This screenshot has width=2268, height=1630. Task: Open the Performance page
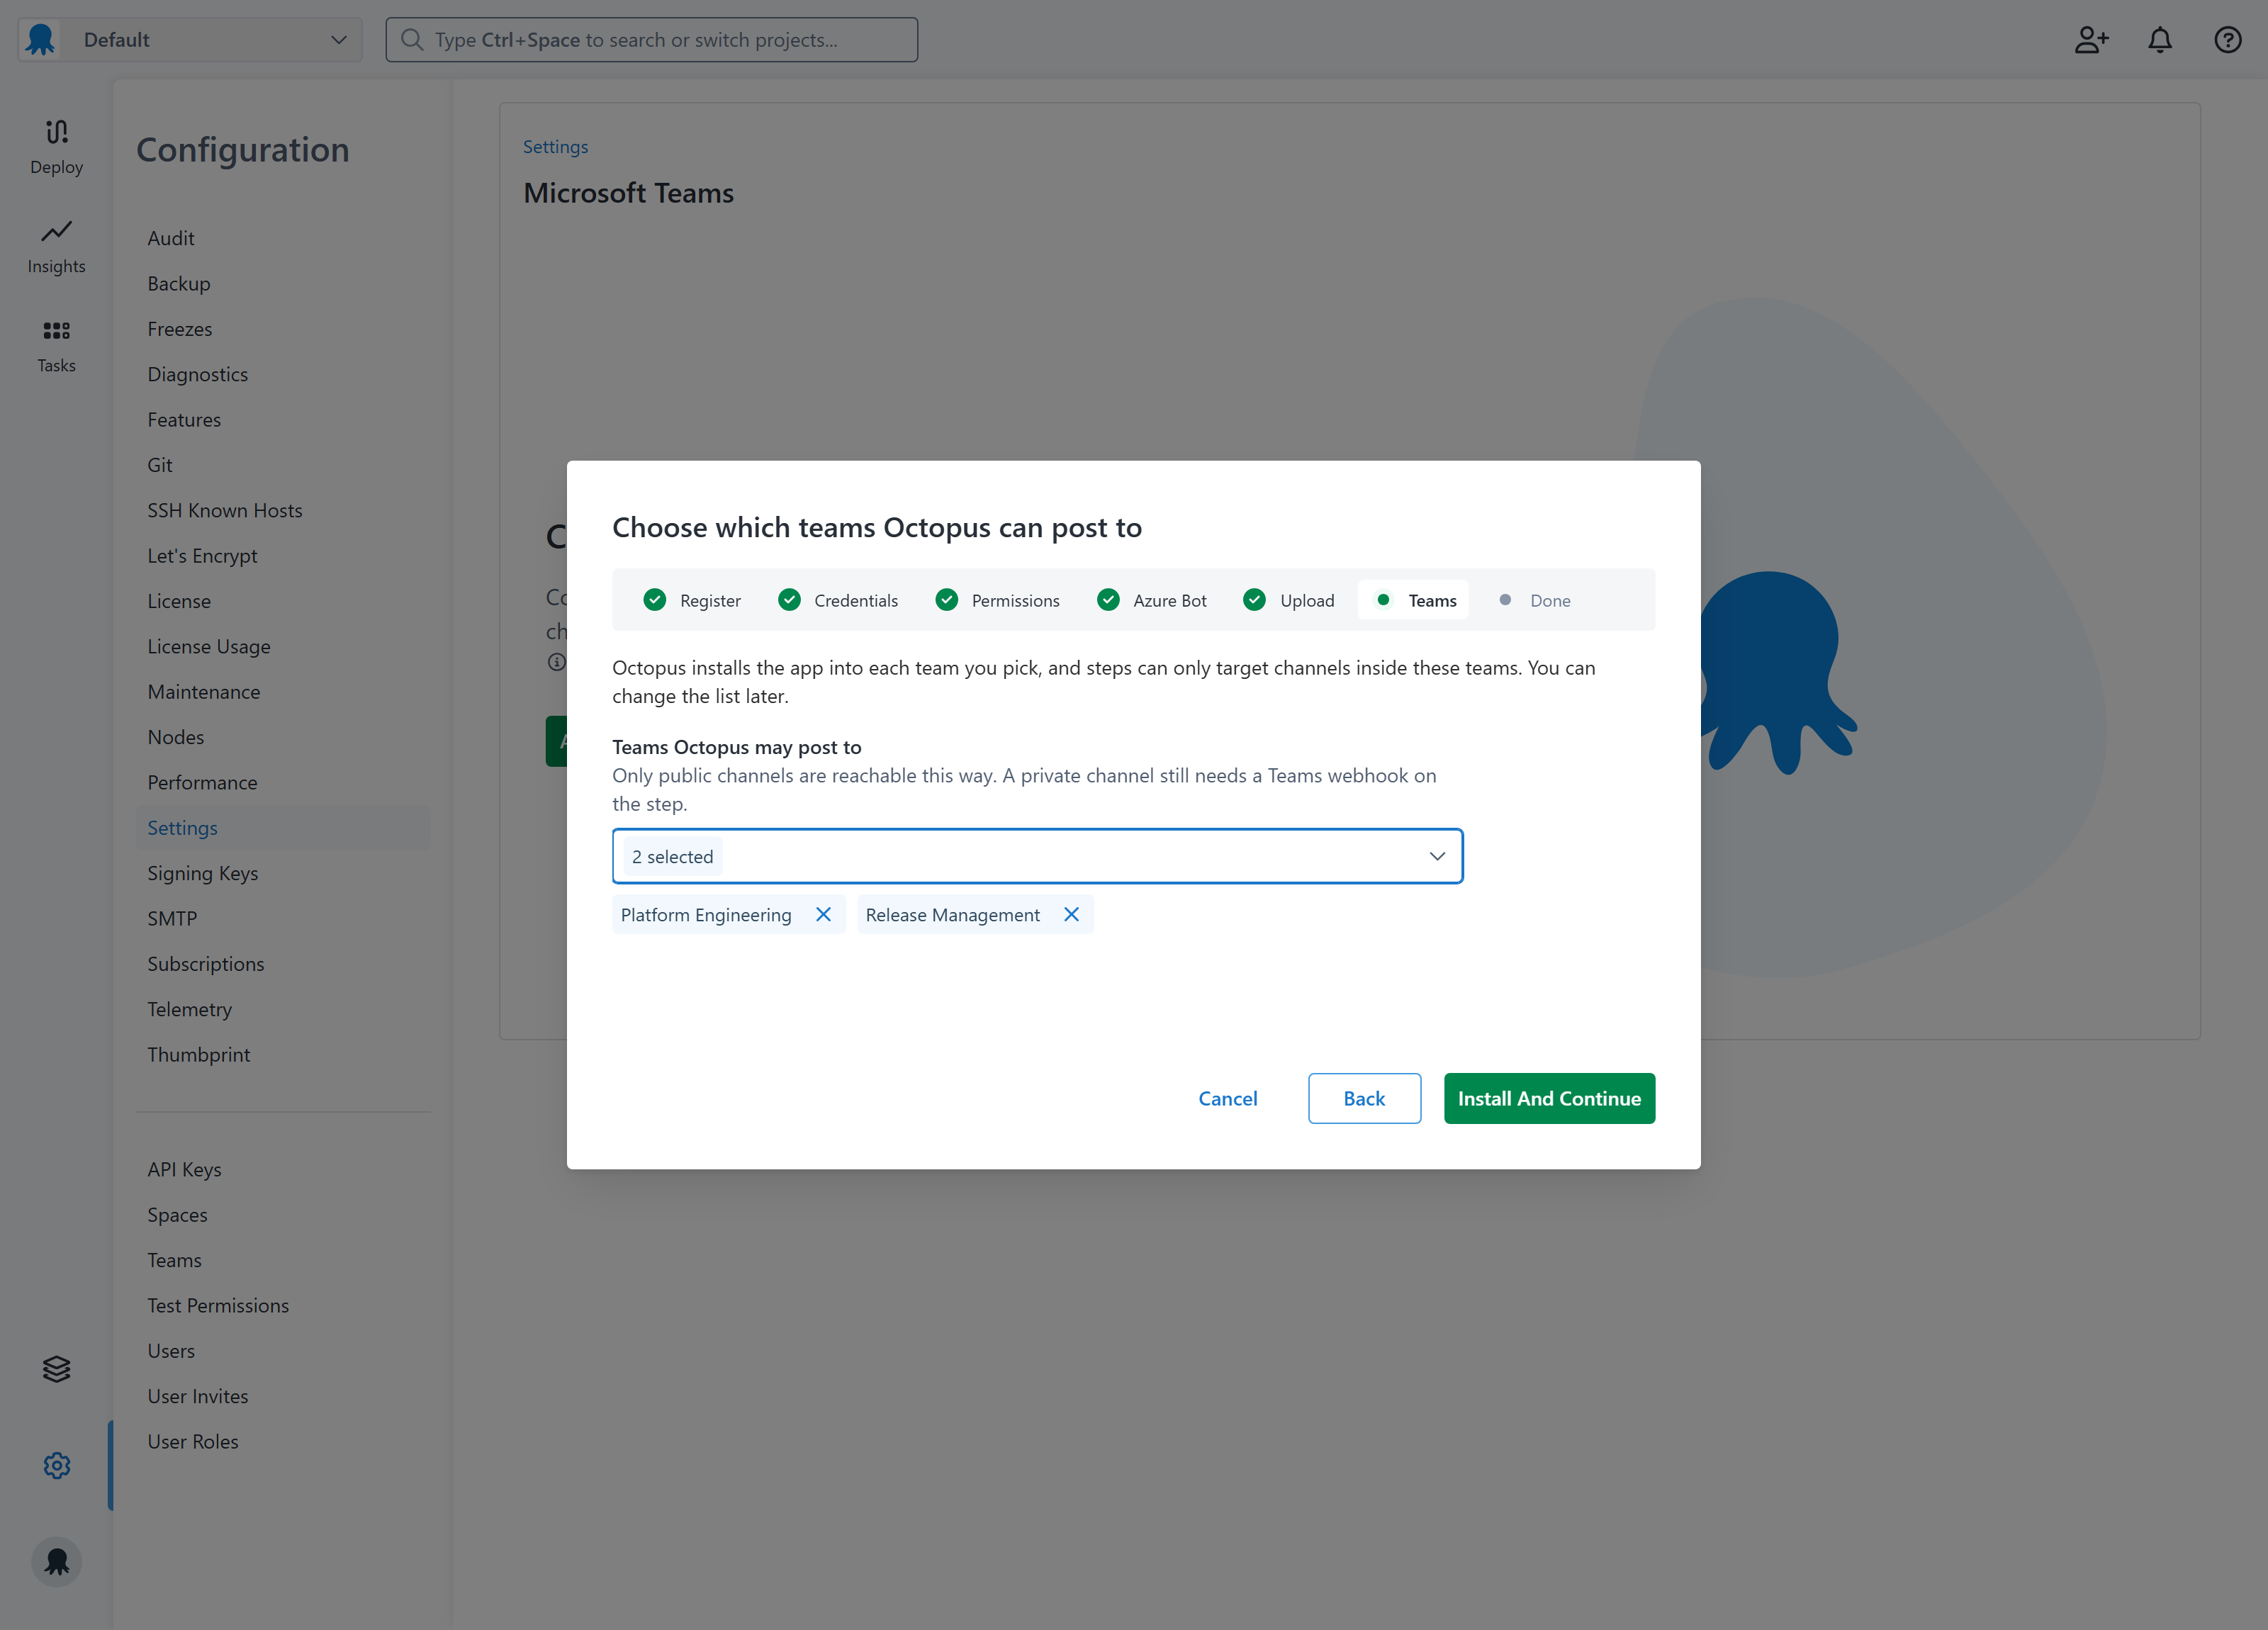[202, 782]
